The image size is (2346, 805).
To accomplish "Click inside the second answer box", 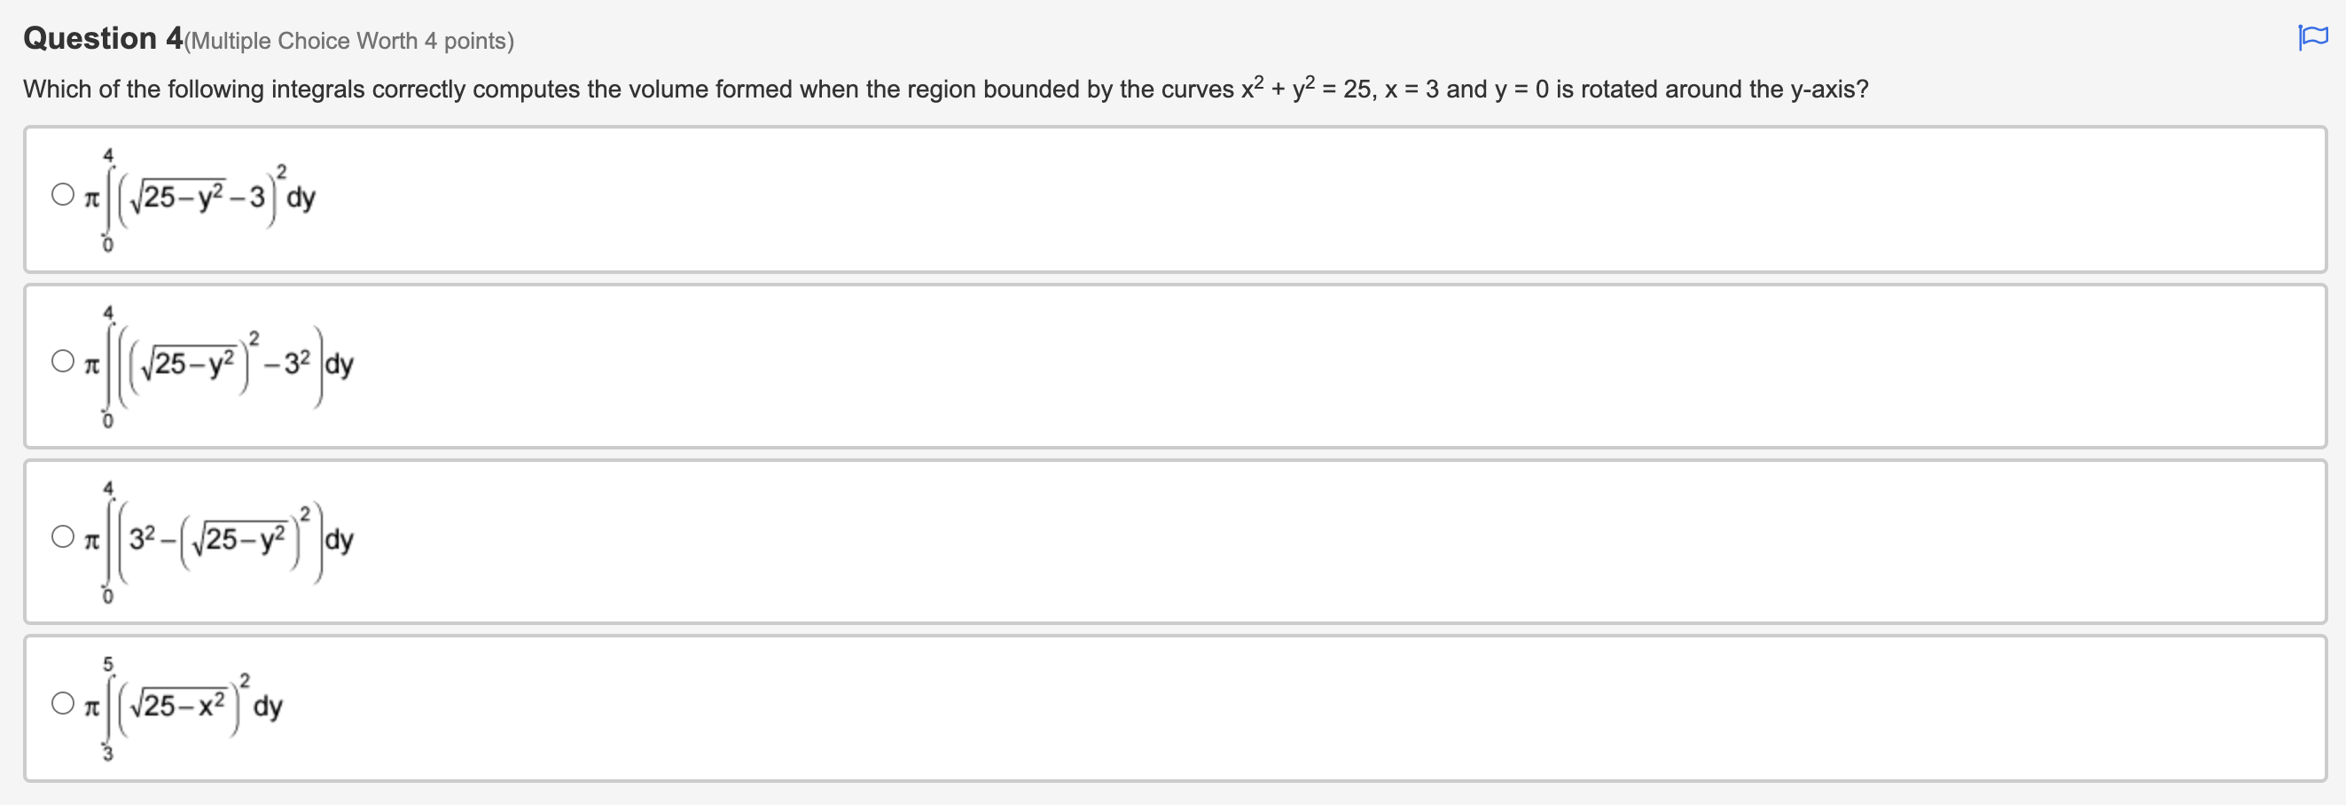I will tap(1093, 364).
